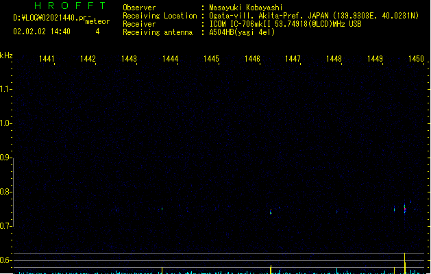Click the meteor echo near 1446.5
Image resolution: width=431 pixels, height=274 pixels.
271,212
